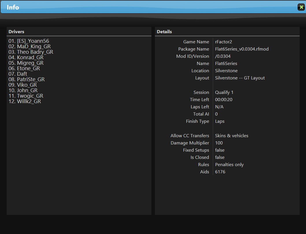
Task: Select driver MaD_King_GR
Action: point(29,47)
